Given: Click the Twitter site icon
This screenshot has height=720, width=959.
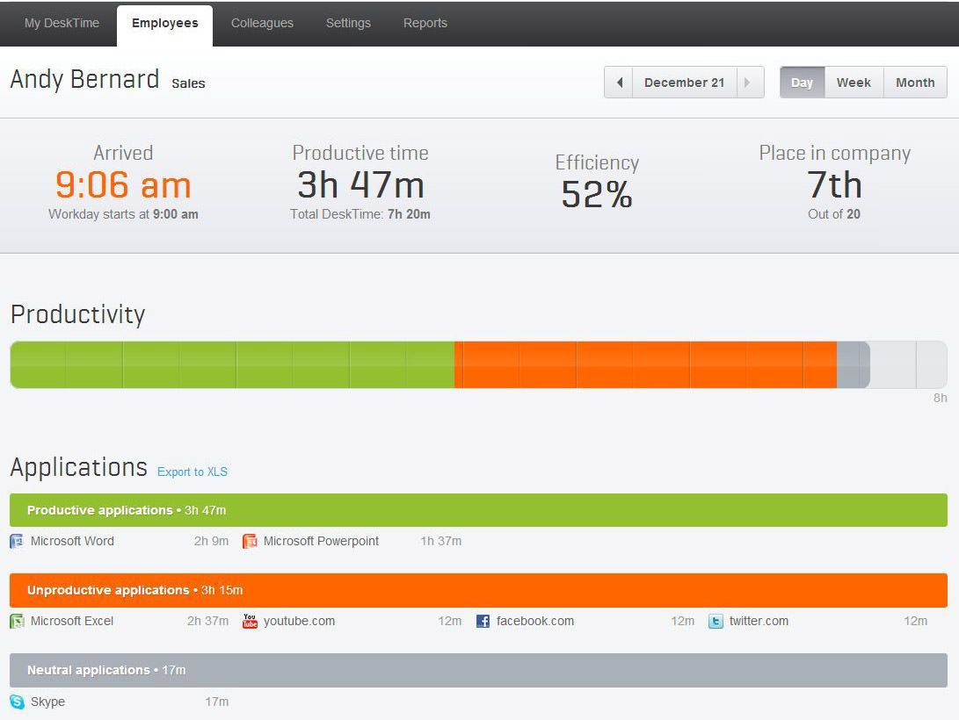Looking at the screenshot, I should pos(716,621).
